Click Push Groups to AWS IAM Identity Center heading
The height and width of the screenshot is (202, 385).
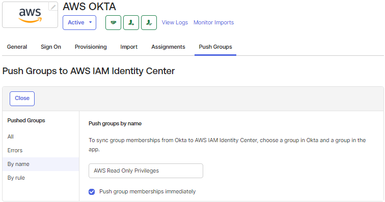[89, 71]
